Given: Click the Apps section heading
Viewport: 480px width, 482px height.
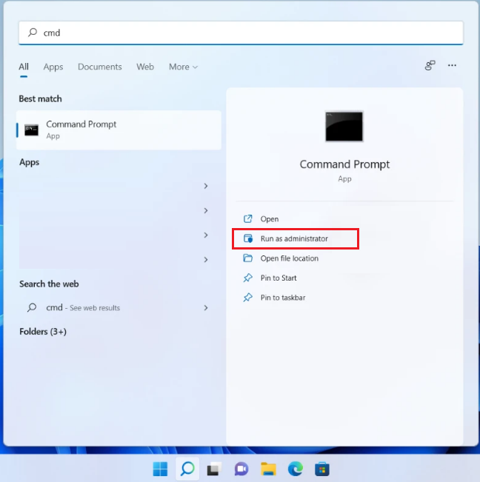Looking at the screenshot, I should (29, 162).
